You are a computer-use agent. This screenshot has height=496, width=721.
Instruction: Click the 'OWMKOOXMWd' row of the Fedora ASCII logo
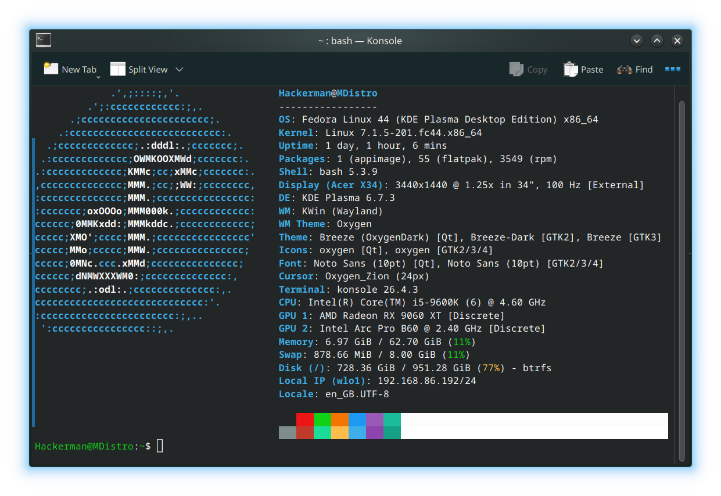coord(163,159)
